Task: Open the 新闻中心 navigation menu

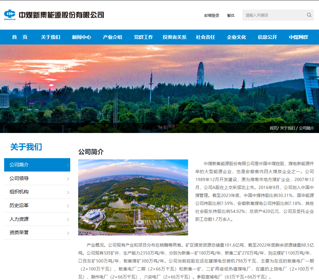Action: tap(82, 37)
